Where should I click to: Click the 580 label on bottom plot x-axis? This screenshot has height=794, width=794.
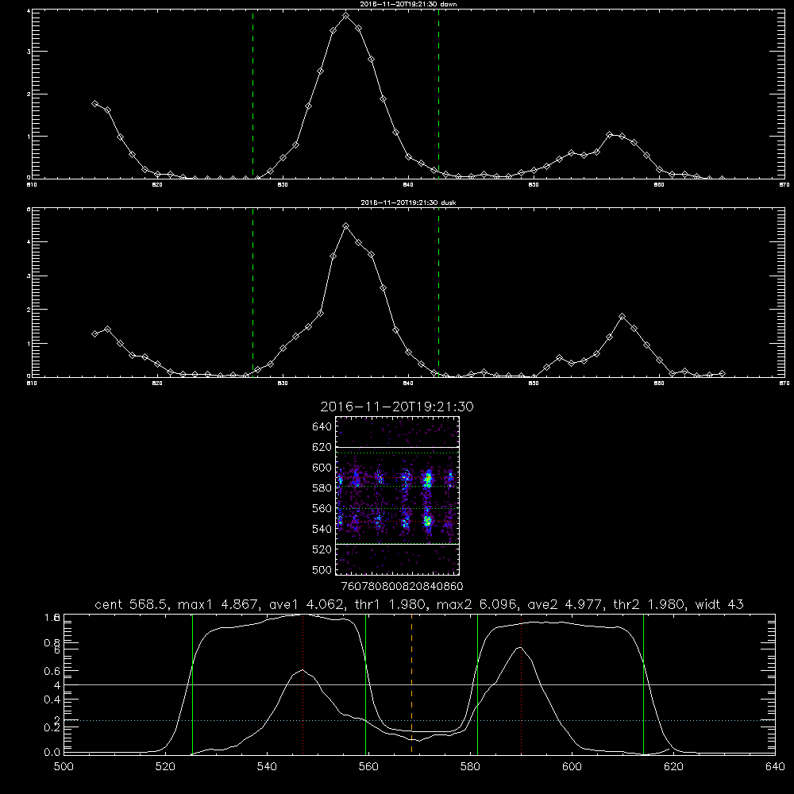470,767
